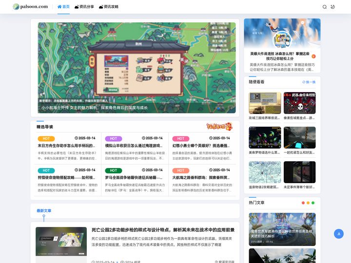Open the 像素危城氪金点 thumbnail

pos(299,103)
